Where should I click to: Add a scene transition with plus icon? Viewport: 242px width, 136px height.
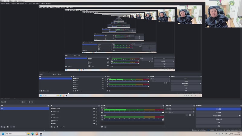pyautogui.click(x=187, y=115)
